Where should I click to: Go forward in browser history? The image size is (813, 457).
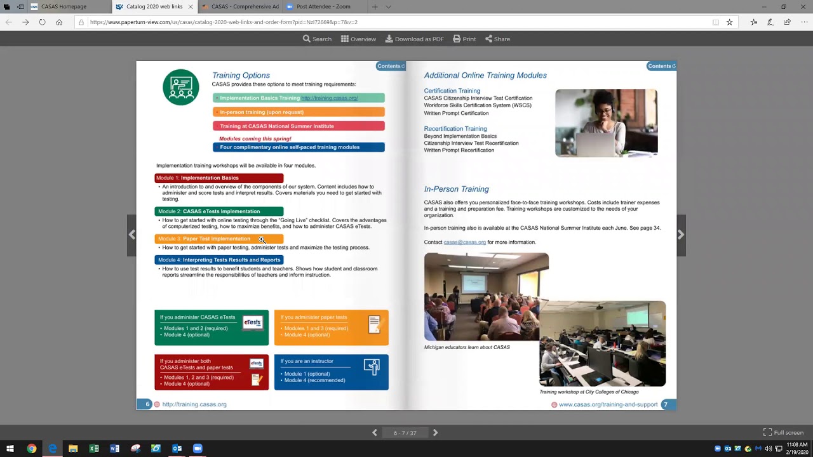(x=25, y=22)
